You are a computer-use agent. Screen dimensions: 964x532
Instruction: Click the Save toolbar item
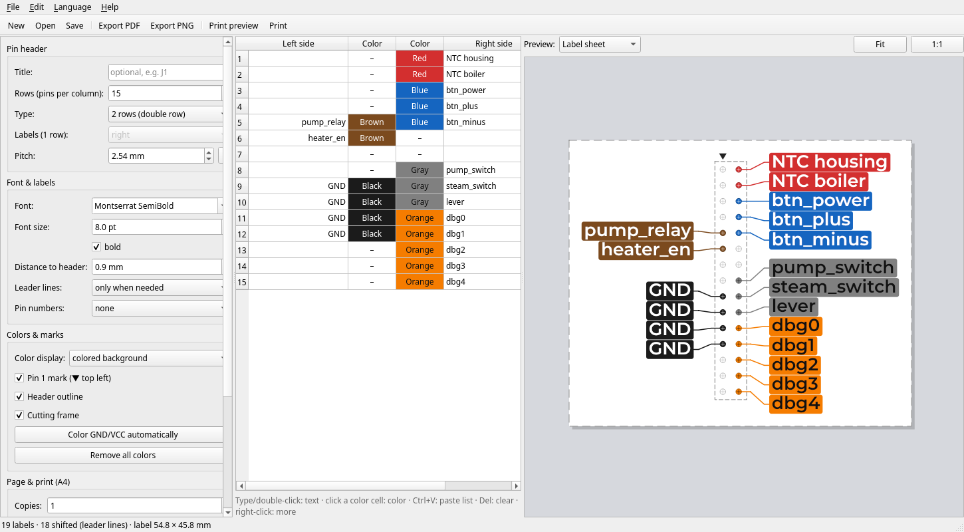[x=74, y=25]
